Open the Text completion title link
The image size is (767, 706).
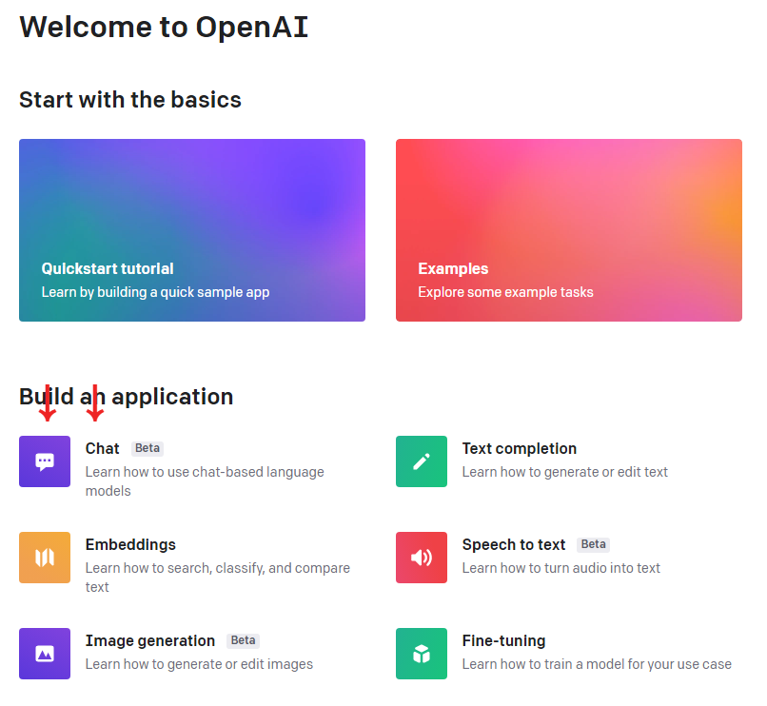[520, 448]
